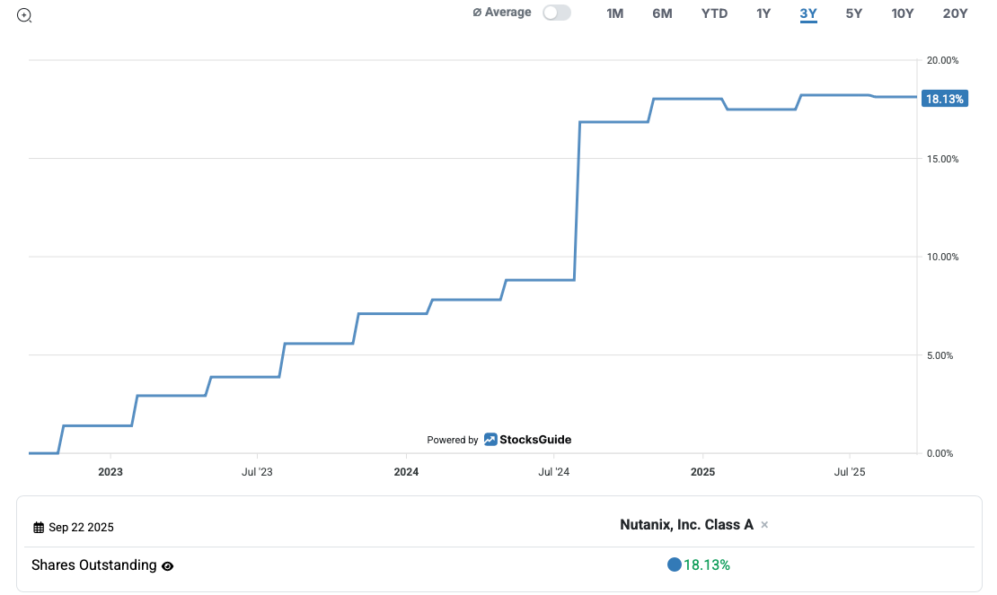The height and width of the screenshot is (595, 997).
Task: Select the 3Y time range
Action: [808, 13]
